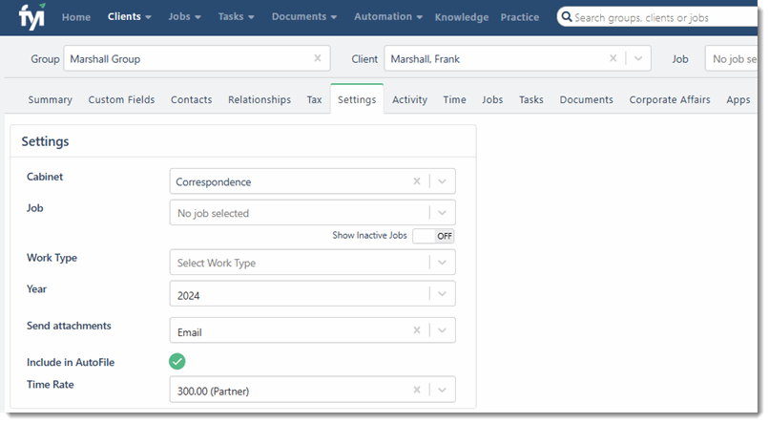Viewport: 769px width, 424px height.
Task: Open the client Jobs tab
Action: pyautogui.click(x=492, y=99)
